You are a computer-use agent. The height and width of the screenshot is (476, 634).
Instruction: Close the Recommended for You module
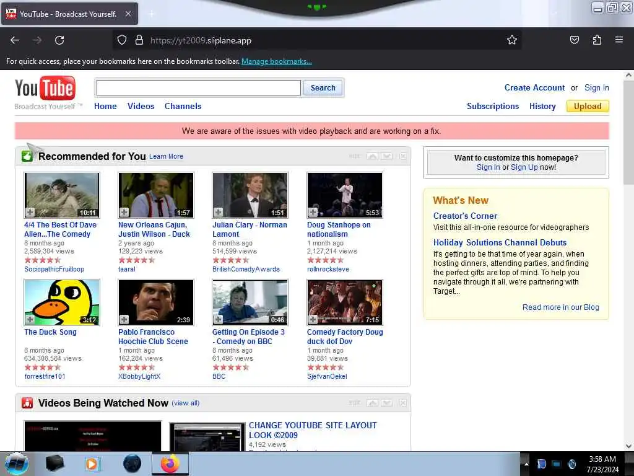tap(402, 156)
